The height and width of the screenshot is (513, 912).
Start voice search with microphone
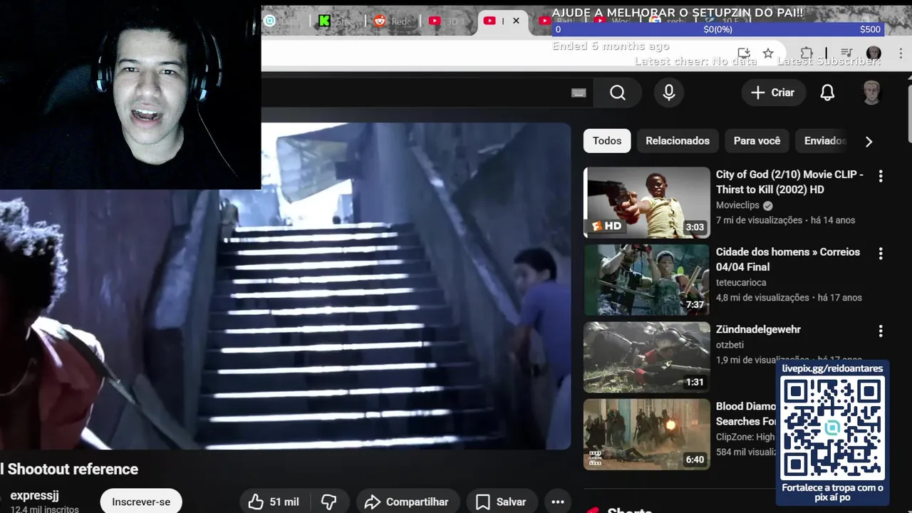click(668, 93)
